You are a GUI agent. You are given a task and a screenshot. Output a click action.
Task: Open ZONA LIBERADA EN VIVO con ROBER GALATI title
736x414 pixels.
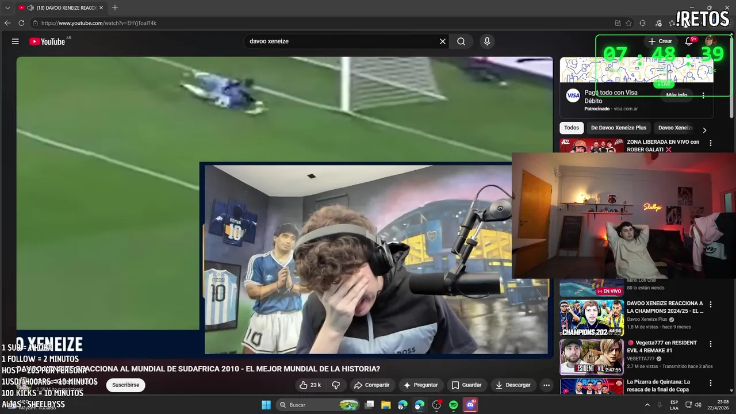(663, 145)
